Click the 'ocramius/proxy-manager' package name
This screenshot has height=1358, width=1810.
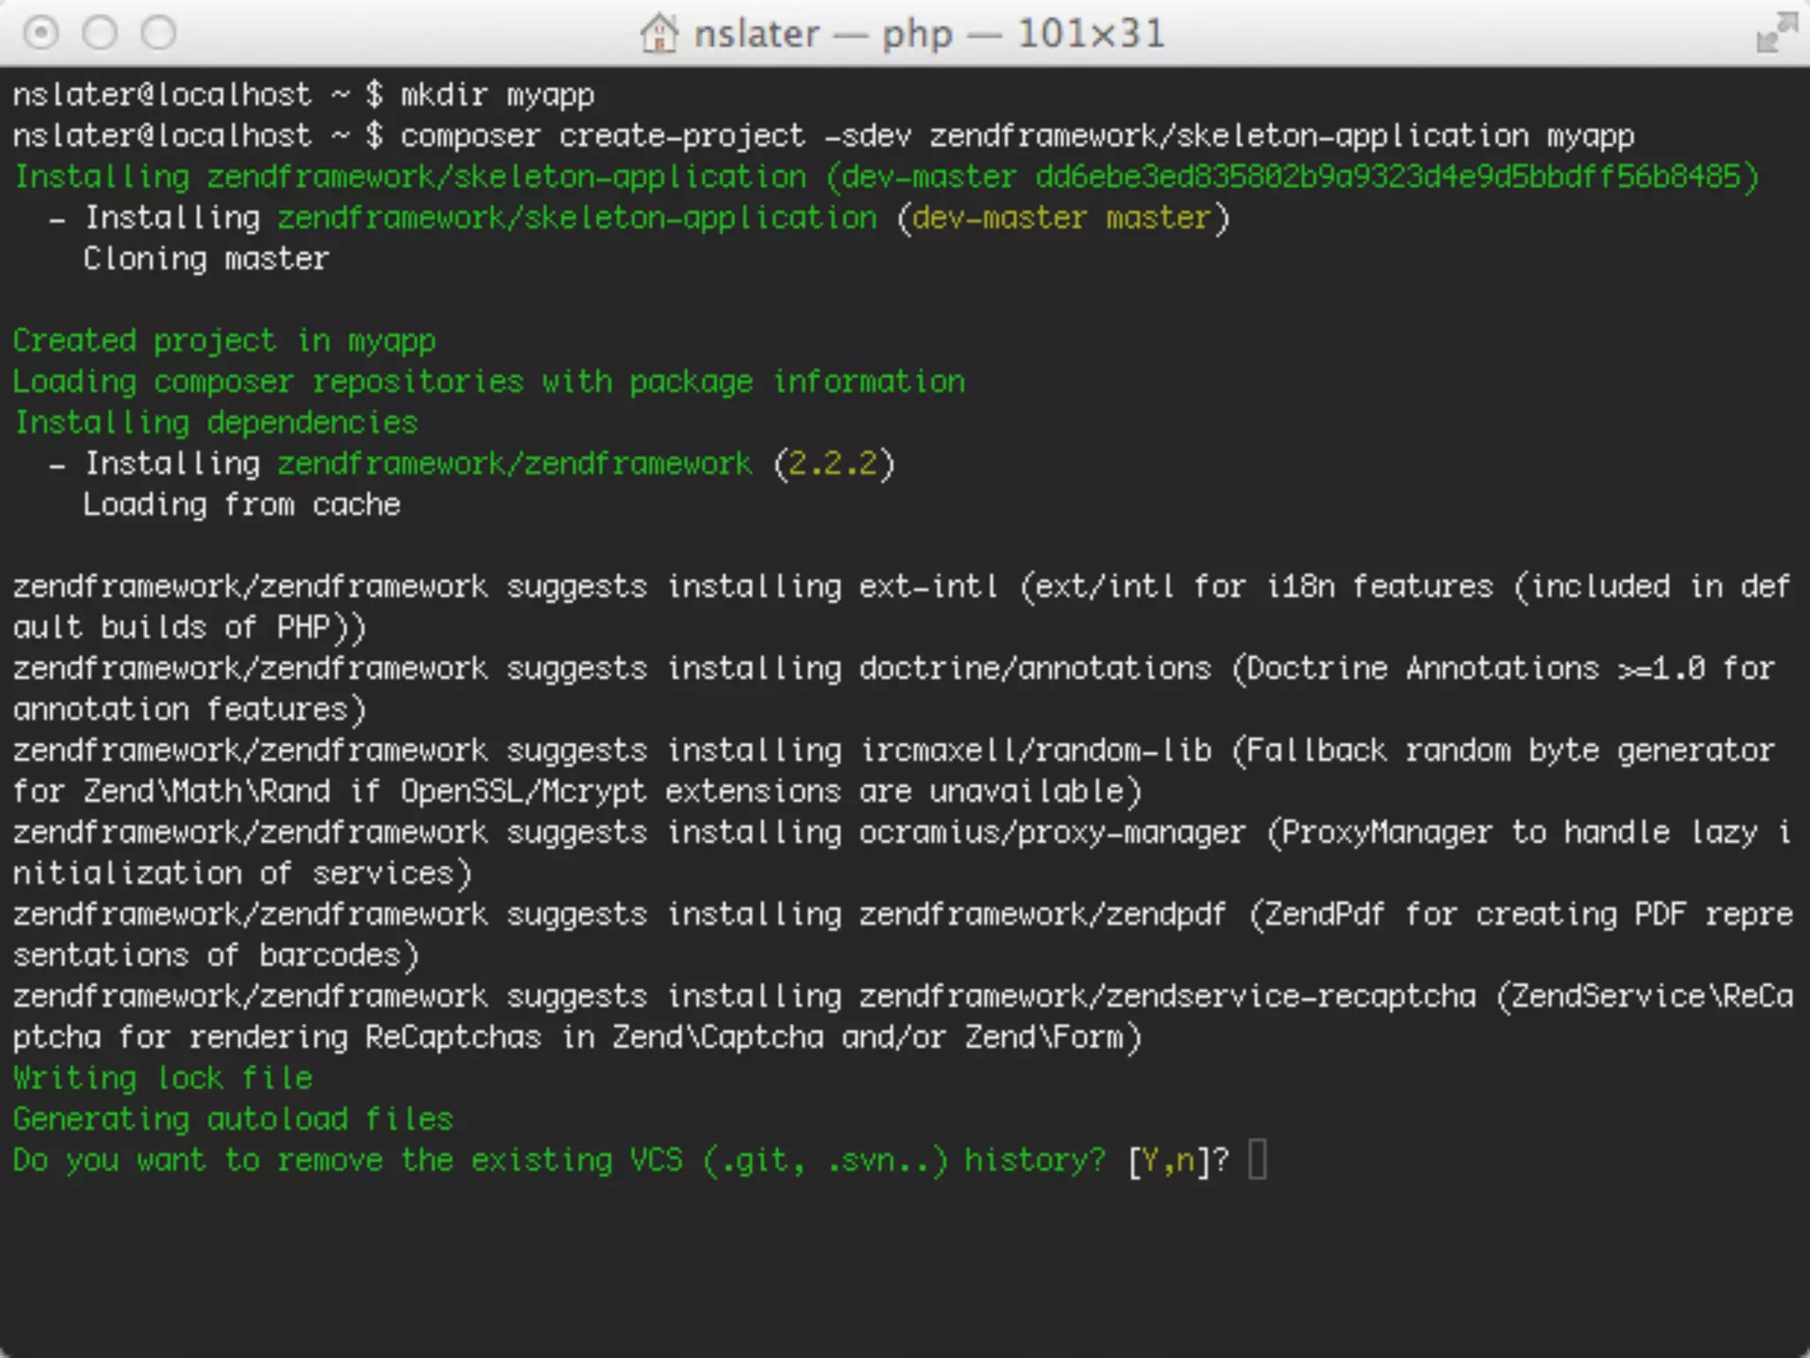tap(1052, 832)
